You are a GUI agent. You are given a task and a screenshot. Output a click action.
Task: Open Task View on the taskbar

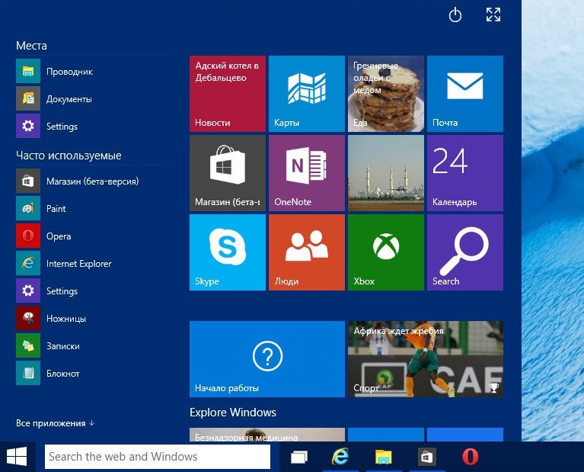click(299, 457)
